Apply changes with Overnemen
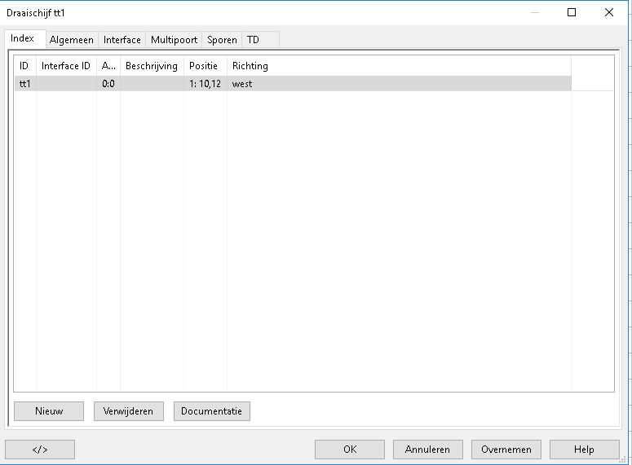 click(506, 450)
